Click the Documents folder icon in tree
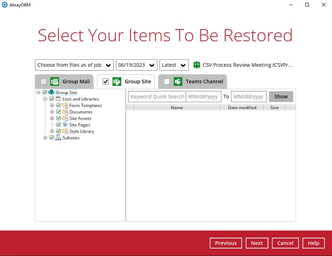The height and width of the screenshot is (256, 332). (65, 112)
